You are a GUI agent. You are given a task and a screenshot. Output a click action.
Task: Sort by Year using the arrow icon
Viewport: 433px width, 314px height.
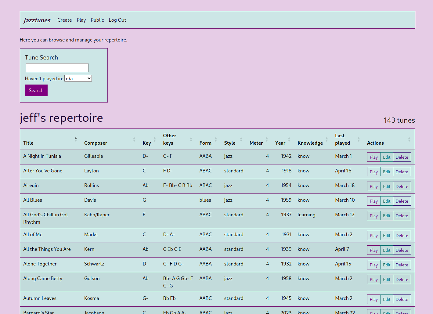(289, 139)
